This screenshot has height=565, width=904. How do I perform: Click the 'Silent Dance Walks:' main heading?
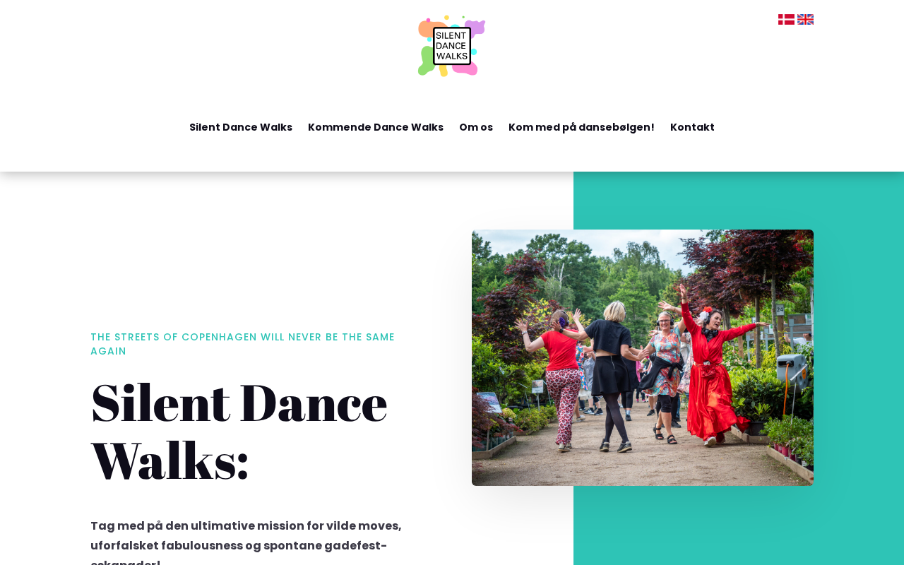coord(239,432)
